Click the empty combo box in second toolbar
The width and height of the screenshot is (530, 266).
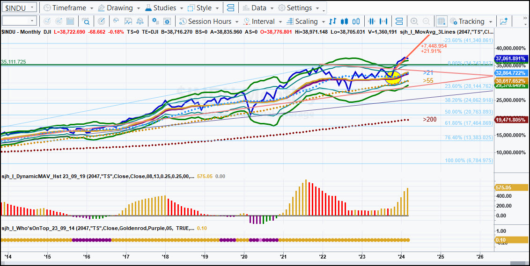[19, 21]
